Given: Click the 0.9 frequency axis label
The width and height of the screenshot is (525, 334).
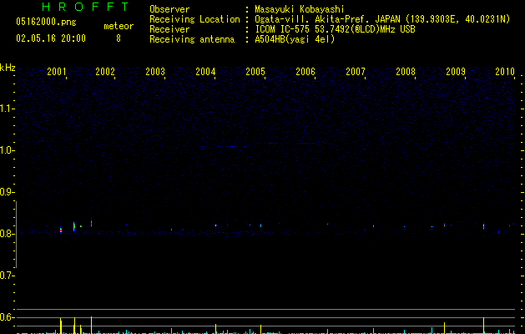Looking at the screenshot, I should pos(7,192).
